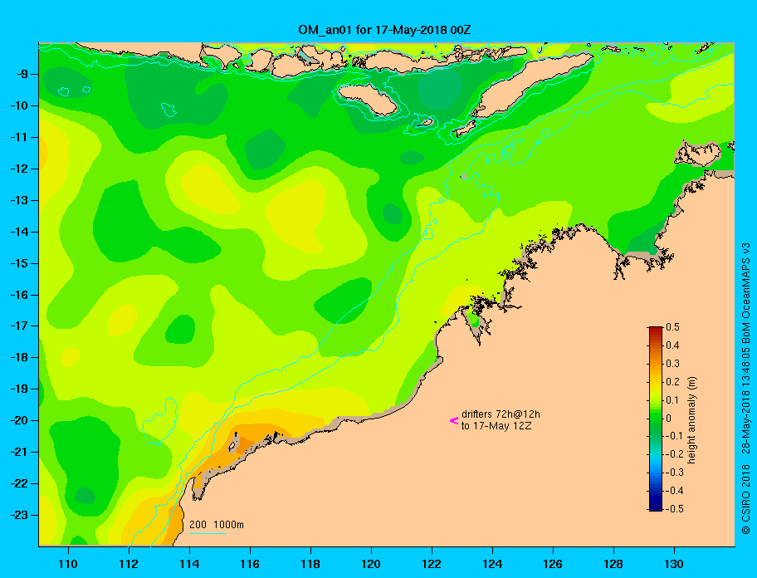Click the 'height anomaly (m)' axis label
This screenshot has height=578, width=757.
click(692, 419)
